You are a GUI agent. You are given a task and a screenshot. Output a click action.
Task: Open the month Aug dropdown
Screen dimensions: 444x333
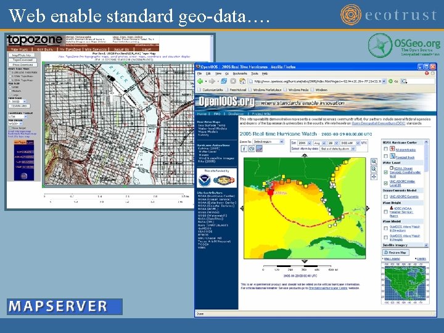click(x=319, y=143)
